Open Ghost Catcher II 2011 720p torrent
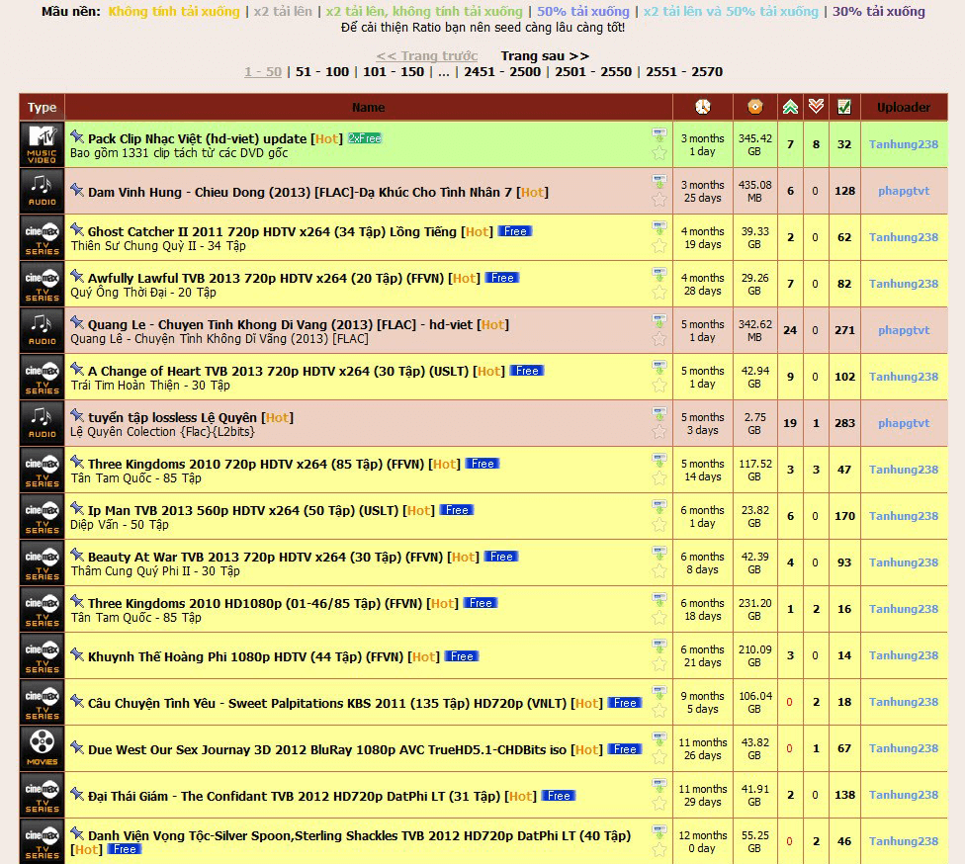 (272, 232)
